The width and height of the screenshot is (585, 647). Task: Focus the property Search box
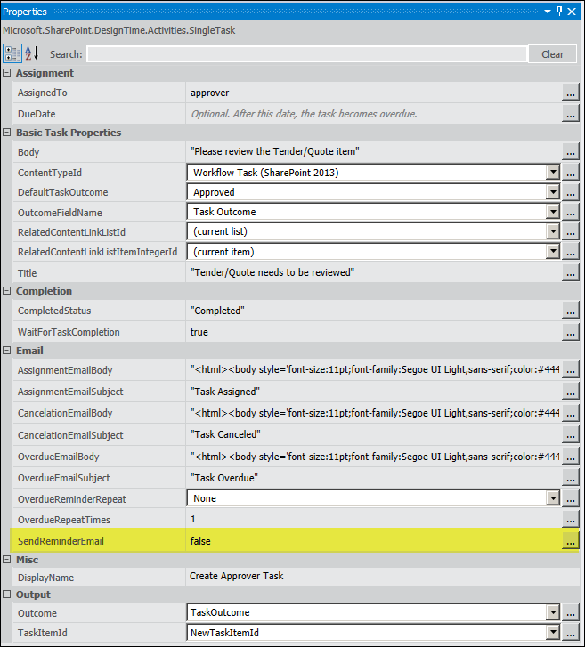click(306, 54)
